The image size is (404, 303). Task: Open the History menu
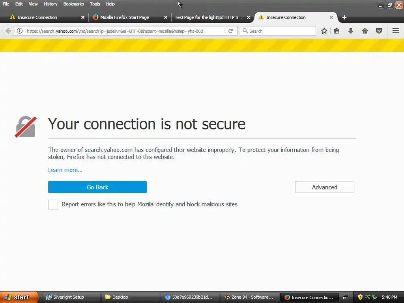[50, 4]
